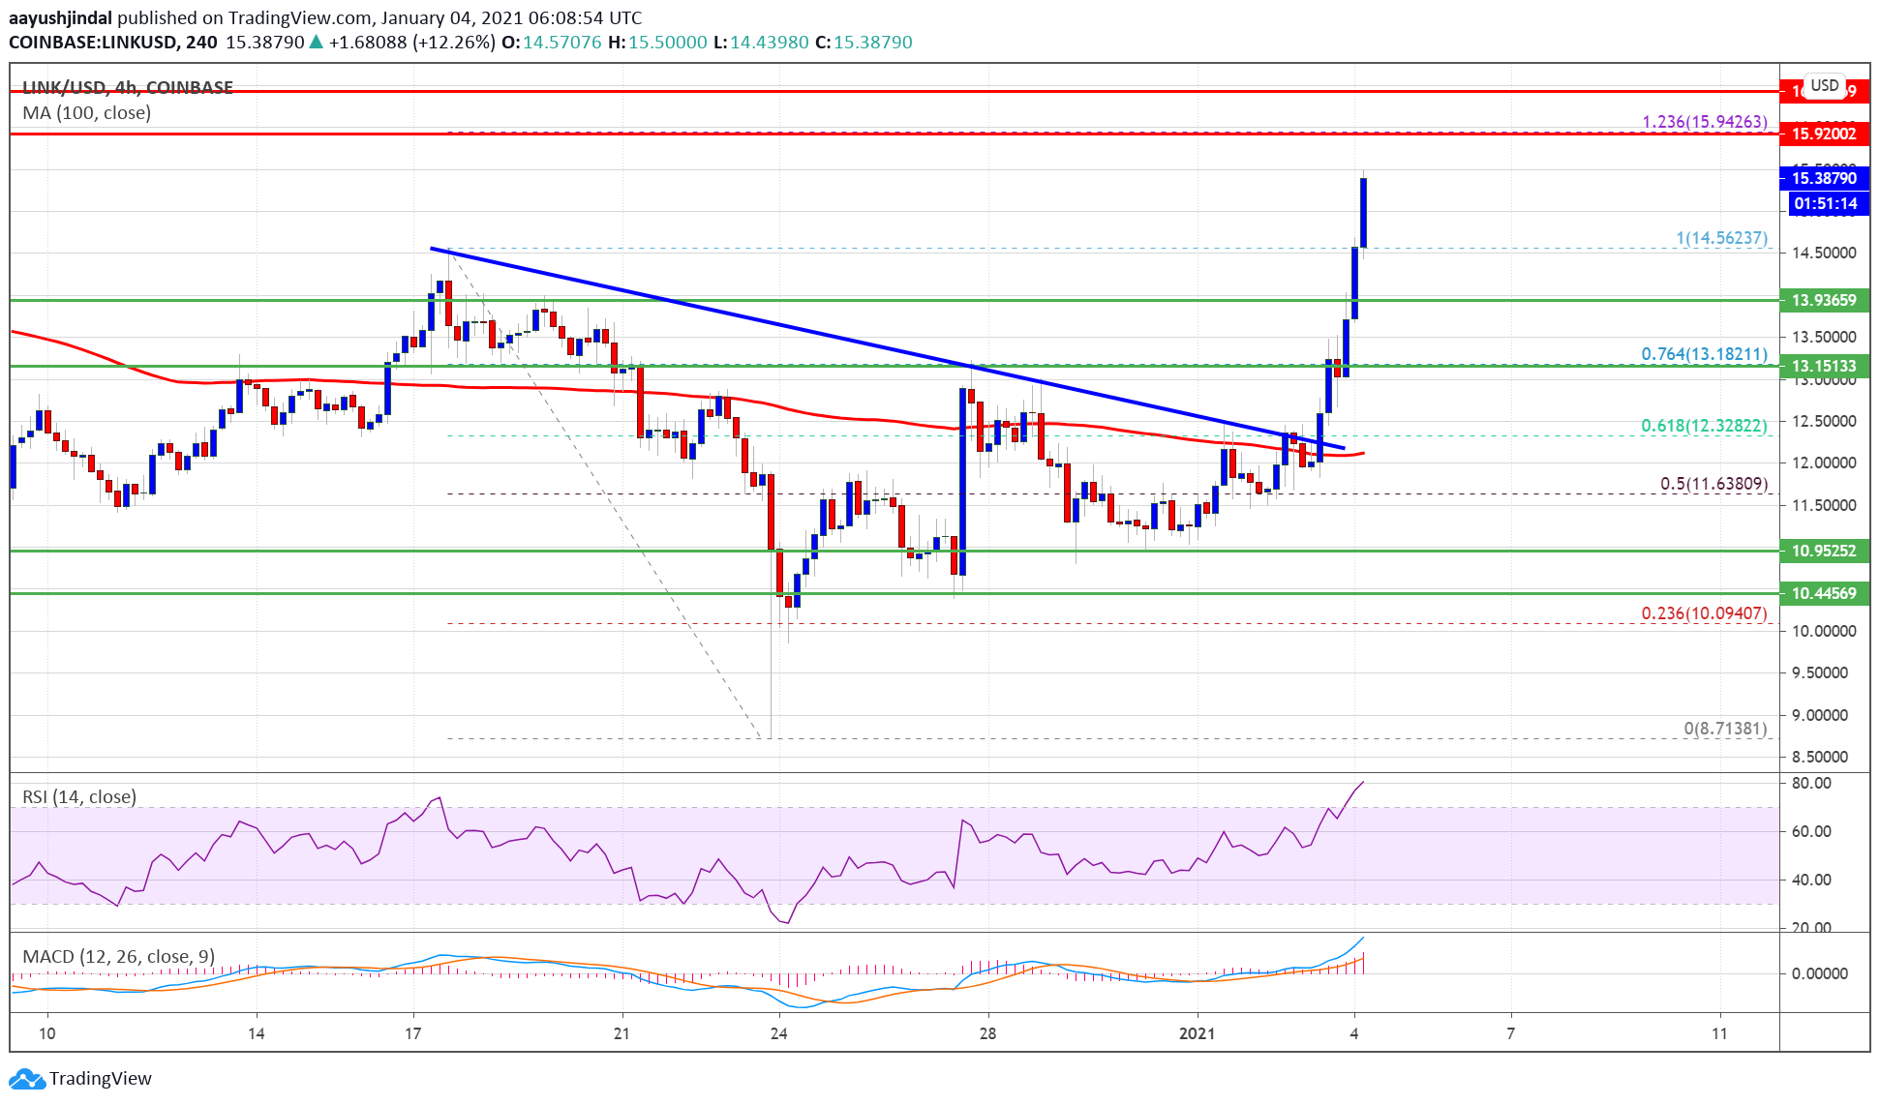
Task: Select the RSI (14, close) pane legend
Action: click(77, 796)
